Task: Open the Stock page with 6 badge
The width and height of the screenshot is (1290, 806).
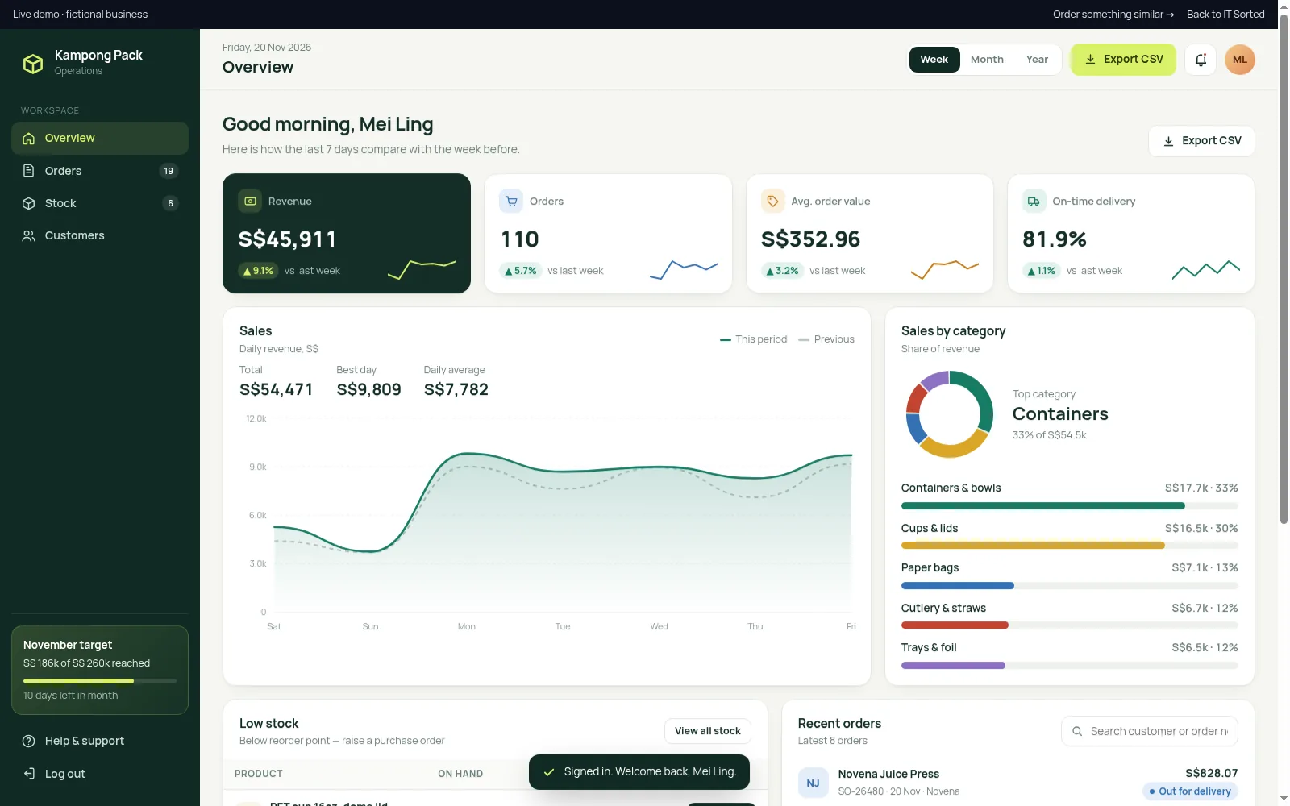Action: click(100, 203)
